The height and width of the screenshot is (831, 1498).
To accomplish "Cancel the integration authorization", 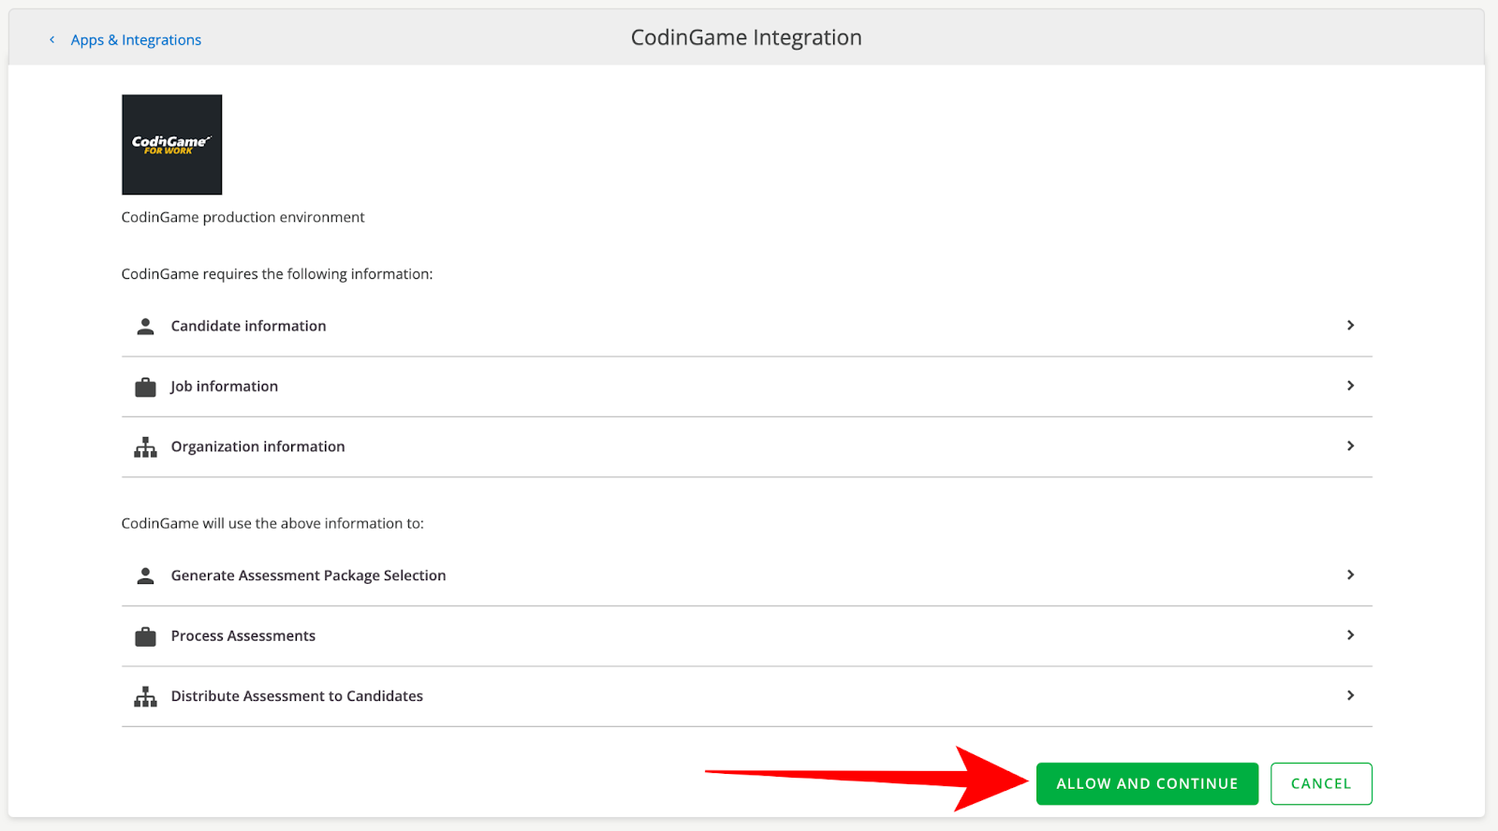I will [1321, 783].
